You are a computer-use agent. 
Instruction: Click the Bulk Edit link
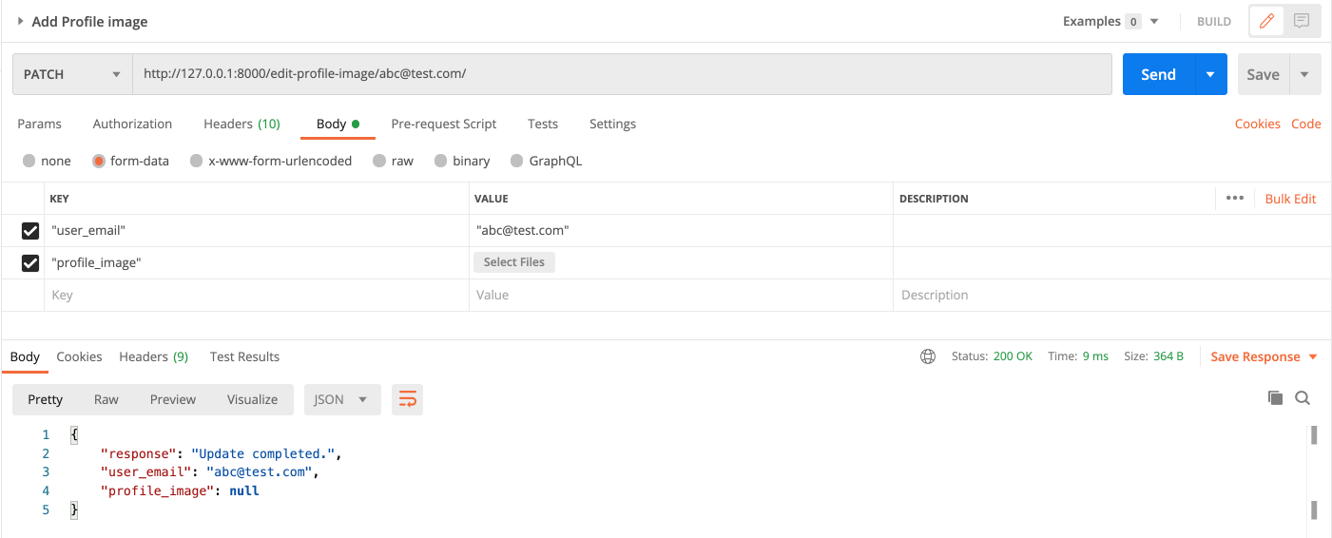[1290, 199]
